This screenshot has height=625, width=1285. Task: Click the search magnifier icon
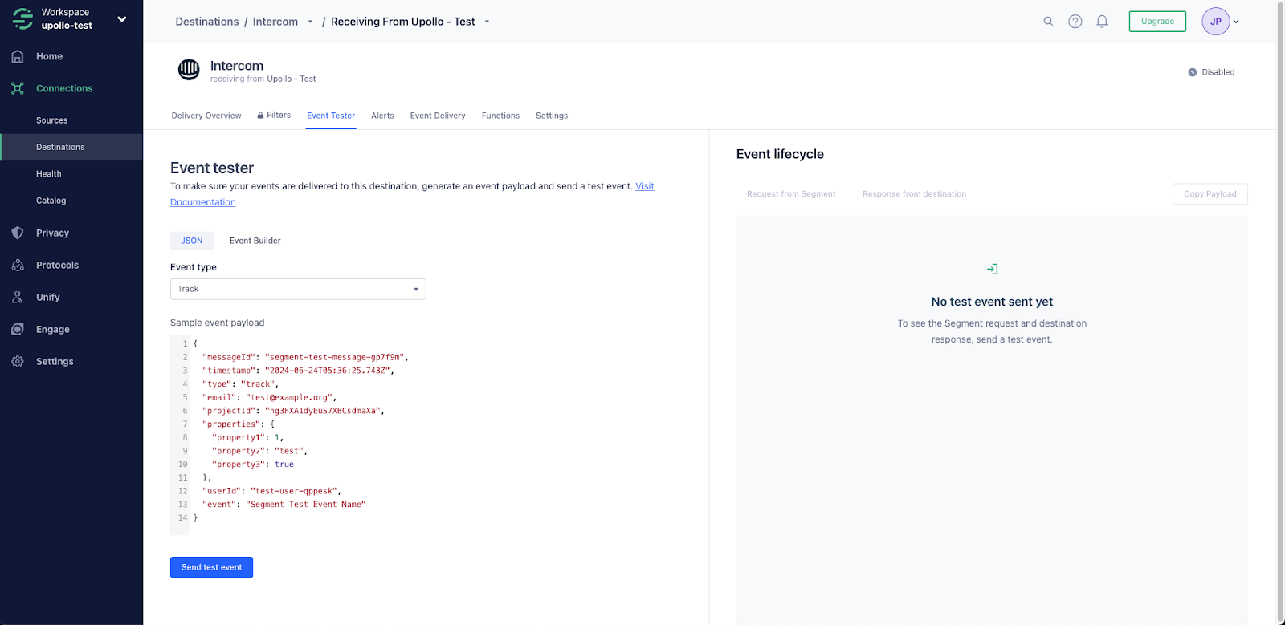1048,22
